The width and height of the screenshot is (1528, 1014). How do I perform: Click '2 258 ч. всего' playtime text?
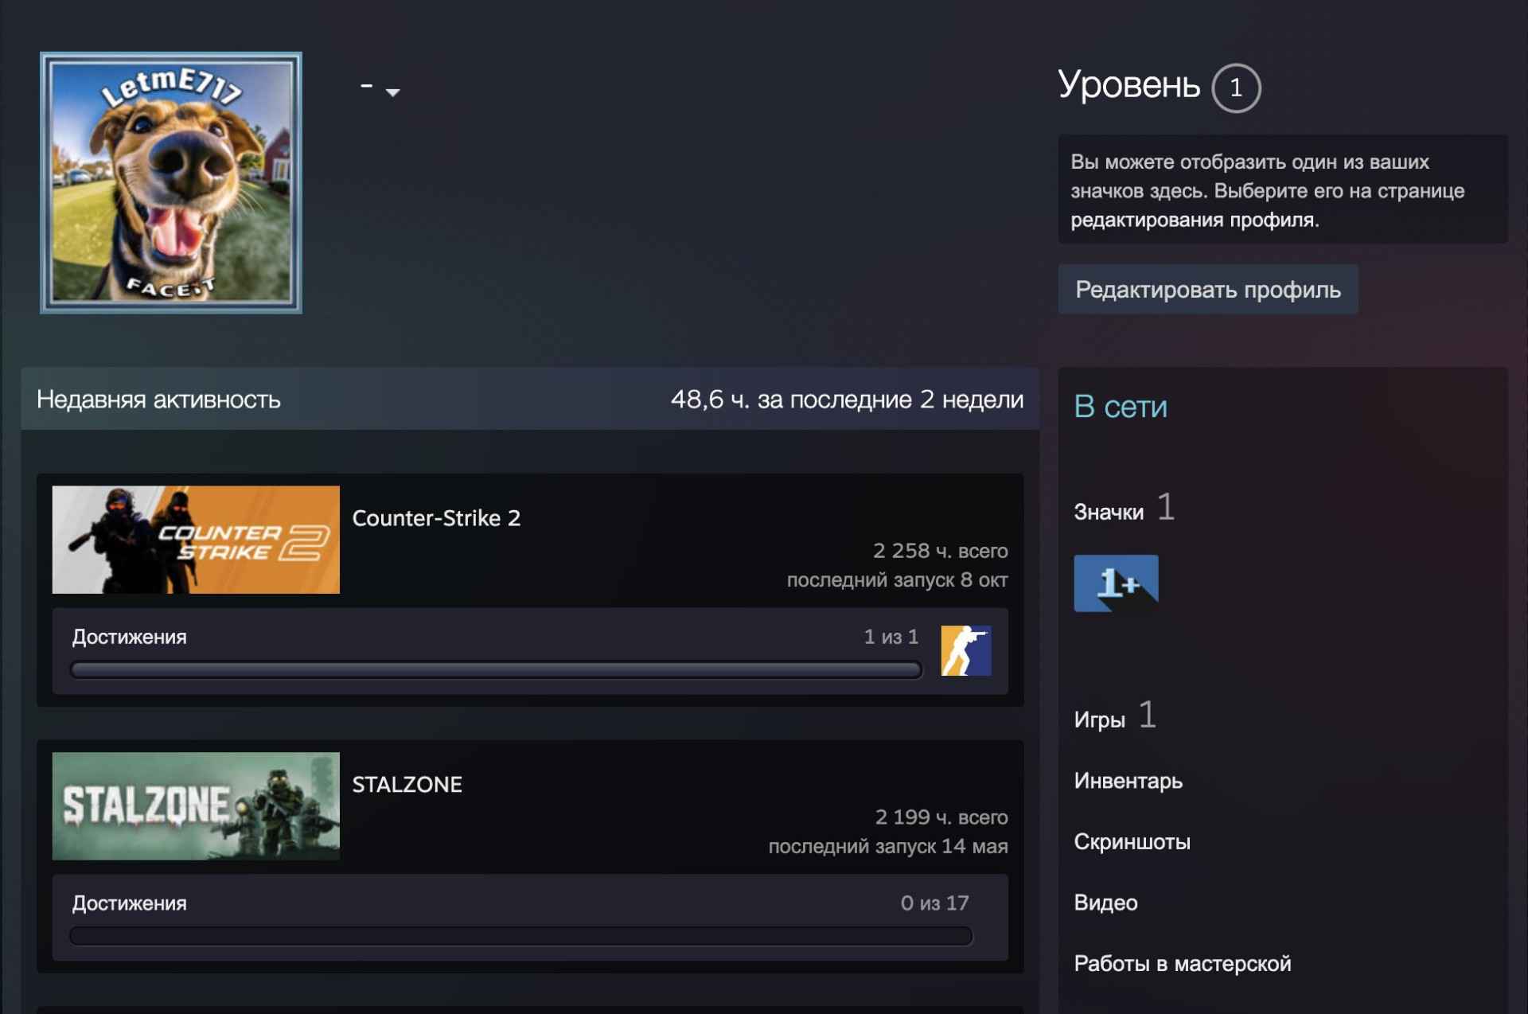(x=940, y=551)
